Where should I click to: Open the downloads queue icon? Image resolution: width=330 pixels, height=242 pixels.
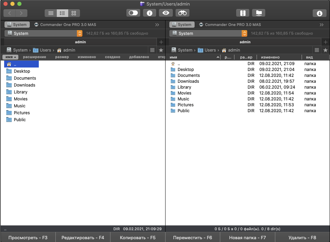click(319, 13)
